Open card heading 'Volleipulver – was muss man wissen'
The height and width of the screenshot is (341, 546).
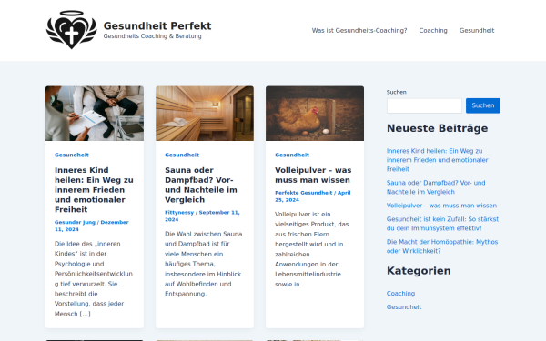(x=313, y=175)
